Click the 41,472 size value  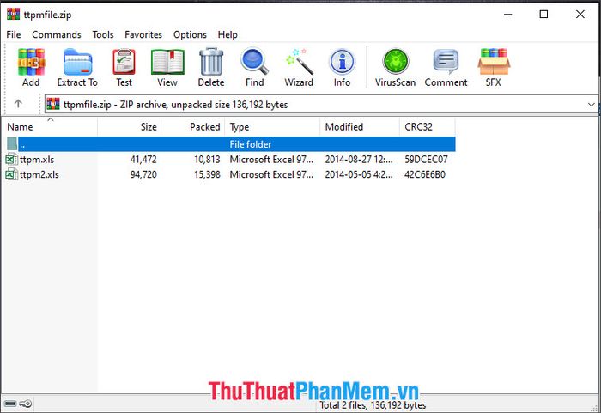pyautogui.click(x=143, y=159)
